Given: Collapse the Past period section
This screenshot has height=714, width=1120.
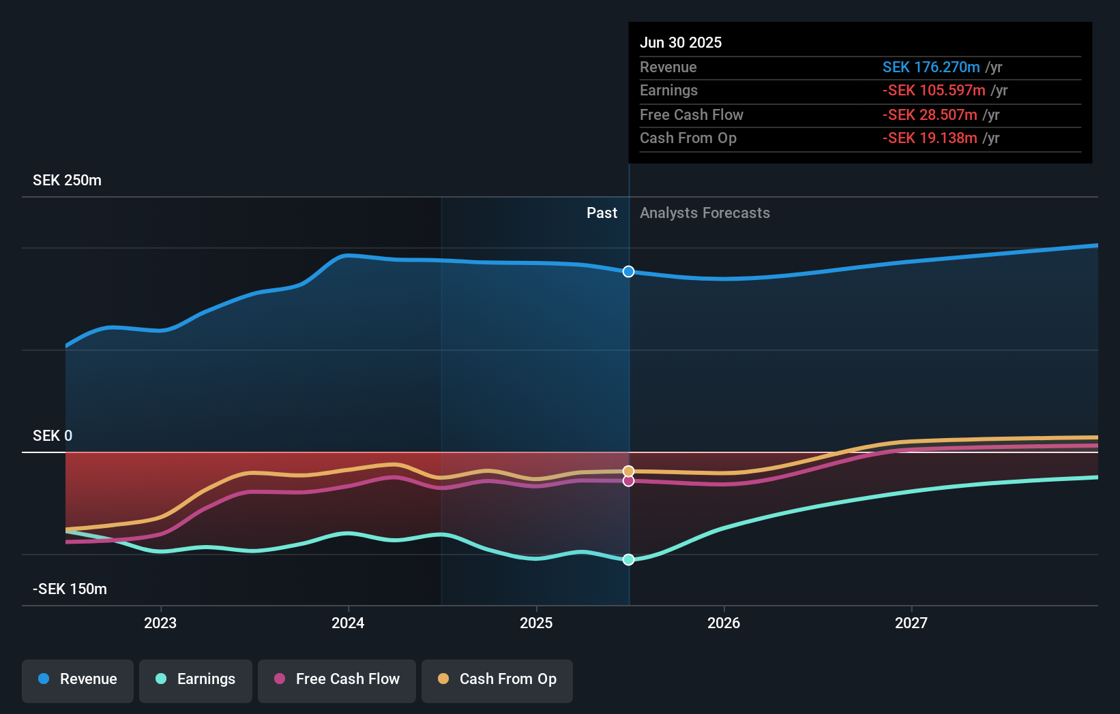Looking at the screenshot, I should (602, 213).
